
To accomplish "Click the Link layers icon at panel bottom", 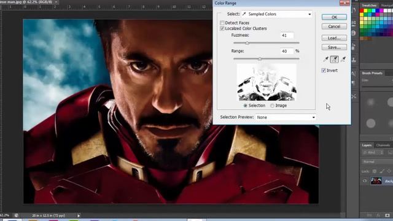I will [x=369, y=215].
